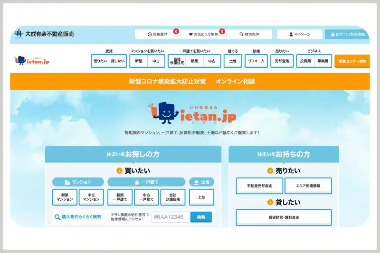380x253 pixels.
Task: Select 事業用 under ビジネス menu
Action: click(x=323, y=61)
